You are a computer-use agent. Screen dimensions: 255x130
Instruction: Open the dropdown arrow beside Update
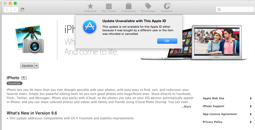37,66
